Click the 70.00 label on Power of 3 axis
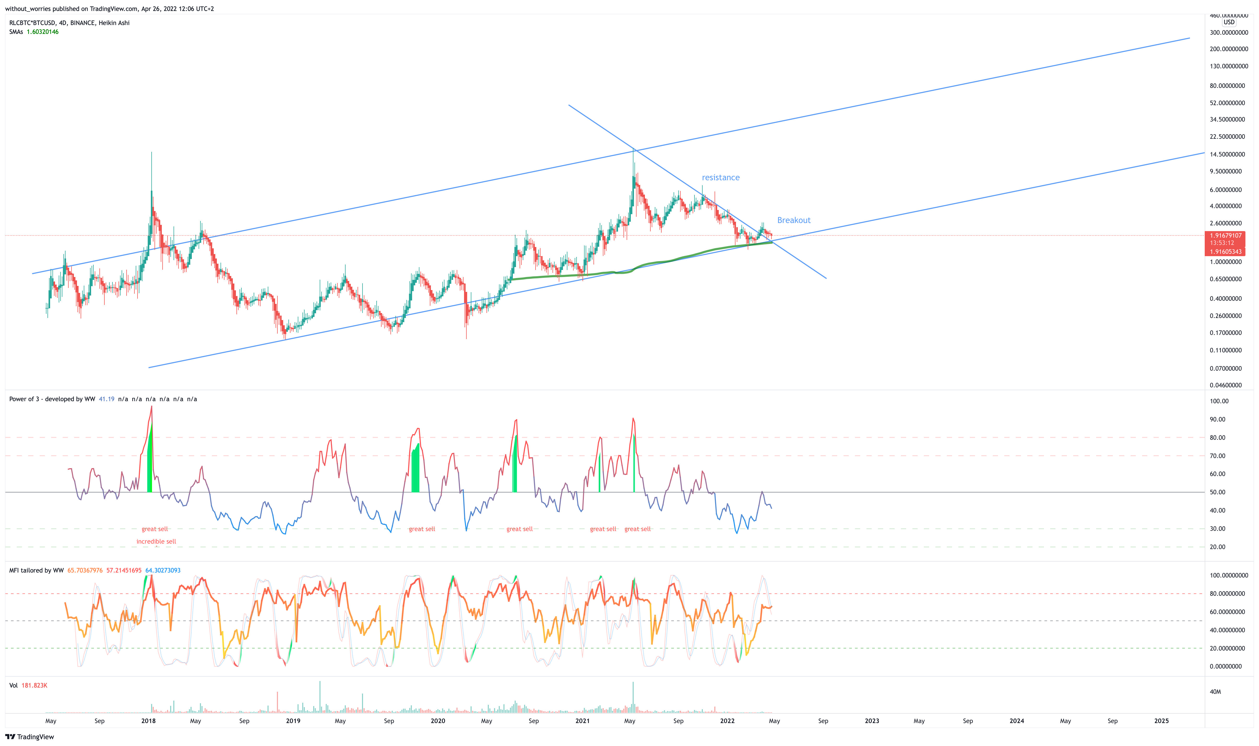This screenshot has height=746, width=1259. pyautogui.click(x=1217, y=456)
